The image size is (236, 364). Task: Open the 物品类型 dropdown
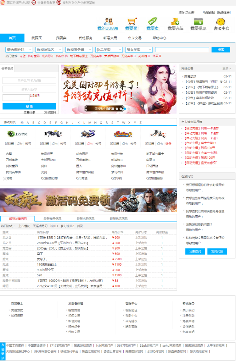[x=109, y=50]
